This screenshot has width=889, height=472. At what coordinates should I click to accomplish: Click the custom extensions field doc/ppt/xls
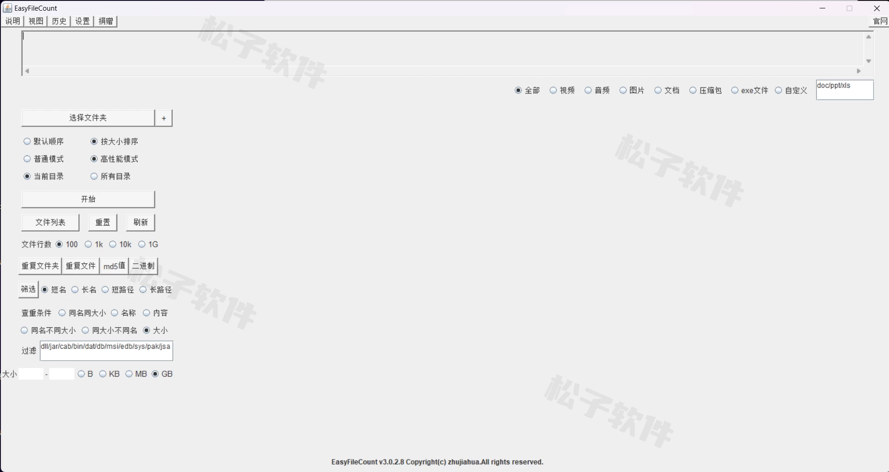pos(845,90)
